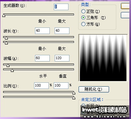Viewport: 131px width, 119px height.
Task: Click the 波幅 (A) label
Action: click(x=11, y=59)
